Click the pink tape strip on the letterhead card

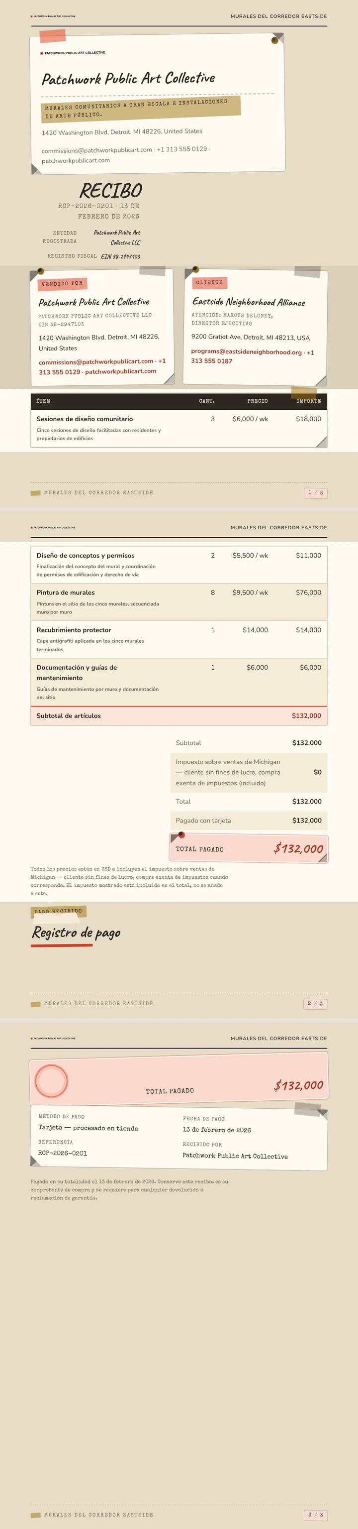[52, 36]
